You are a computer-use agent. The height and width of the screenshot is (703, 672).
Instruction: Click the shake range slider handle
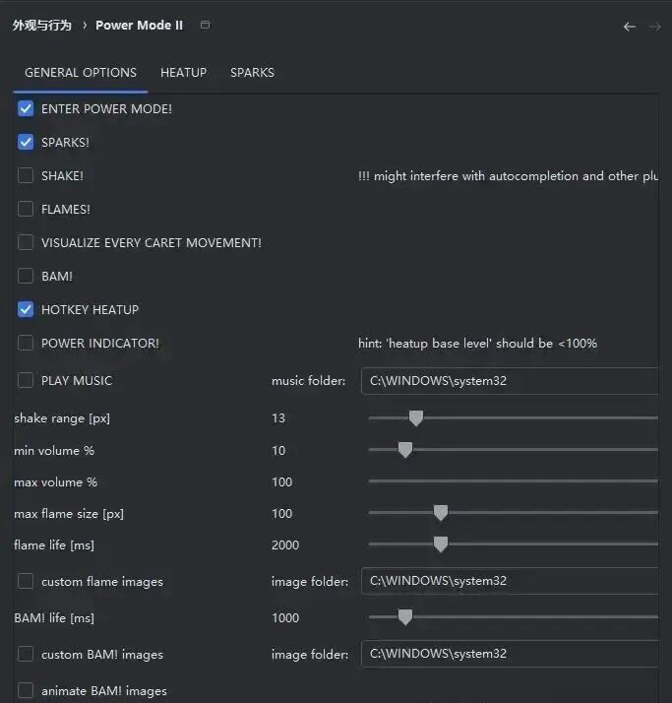click(x=416, y=418)
